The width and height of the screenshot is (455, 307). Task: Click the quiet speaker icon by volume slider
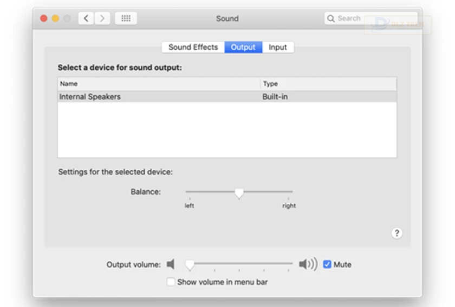(171, 264)
